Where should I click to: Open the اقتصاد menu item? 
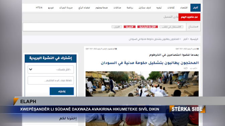pyautogui.click(x=184, y=8)
